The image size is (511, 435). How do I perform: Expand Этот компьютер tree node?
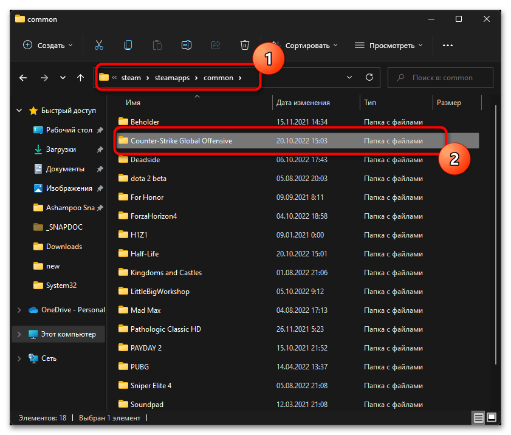click(x=19, y=334)
